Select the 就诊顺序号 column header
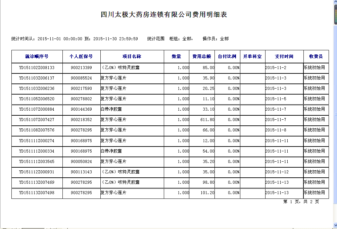Screen dimensions: 337x229 click(x=37, y=56)
